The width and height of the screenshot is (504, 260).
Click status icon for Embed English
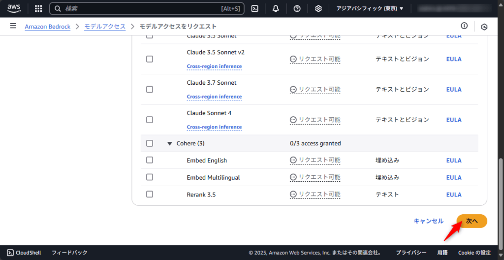point(293,160)
